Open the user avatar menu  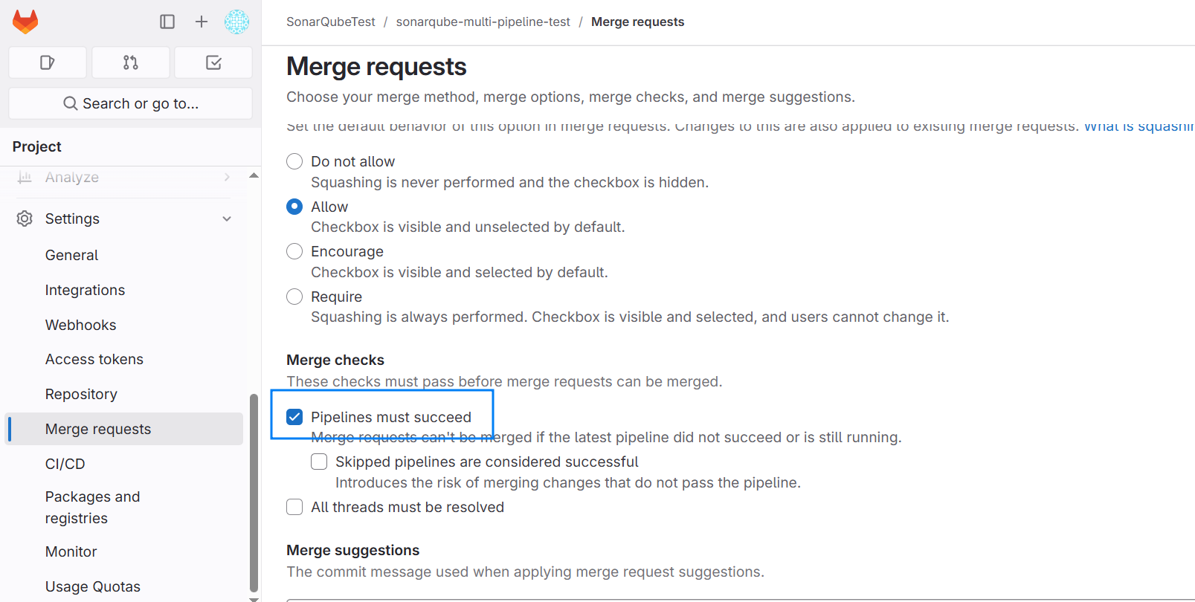tap(236, 22)
